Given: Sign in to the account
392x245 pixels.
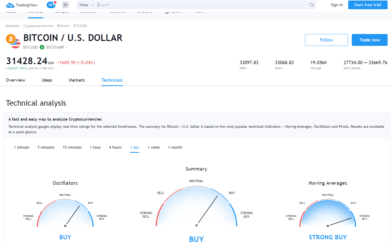Looking at the screenshot, I should (337, 5).
